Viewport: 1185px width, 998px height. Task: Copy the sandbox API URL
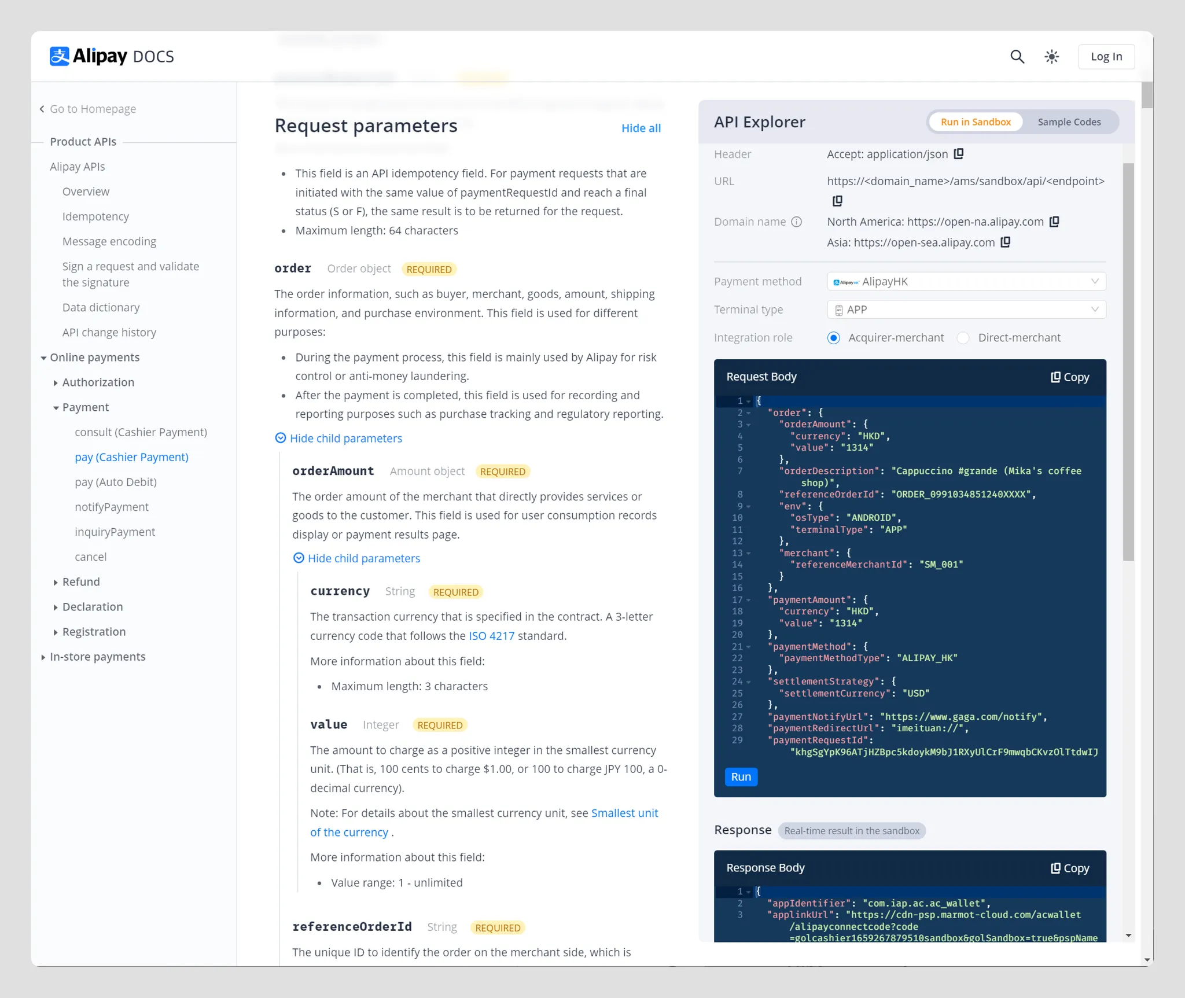[x=837, y=201]
